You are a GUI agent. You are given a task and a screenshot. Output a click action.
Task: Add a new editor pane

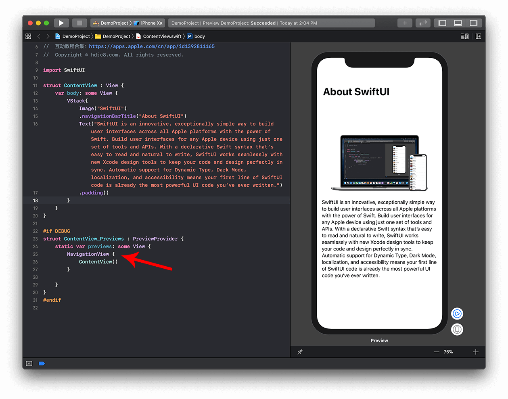[479, 36]
